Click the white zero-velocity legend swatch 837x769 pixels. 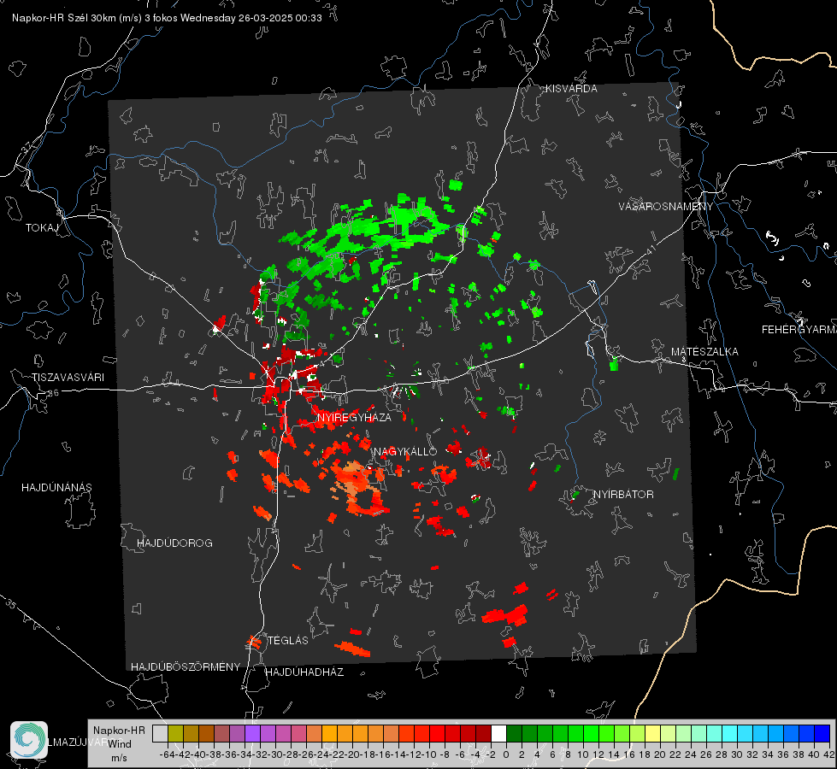click(498, 733)
